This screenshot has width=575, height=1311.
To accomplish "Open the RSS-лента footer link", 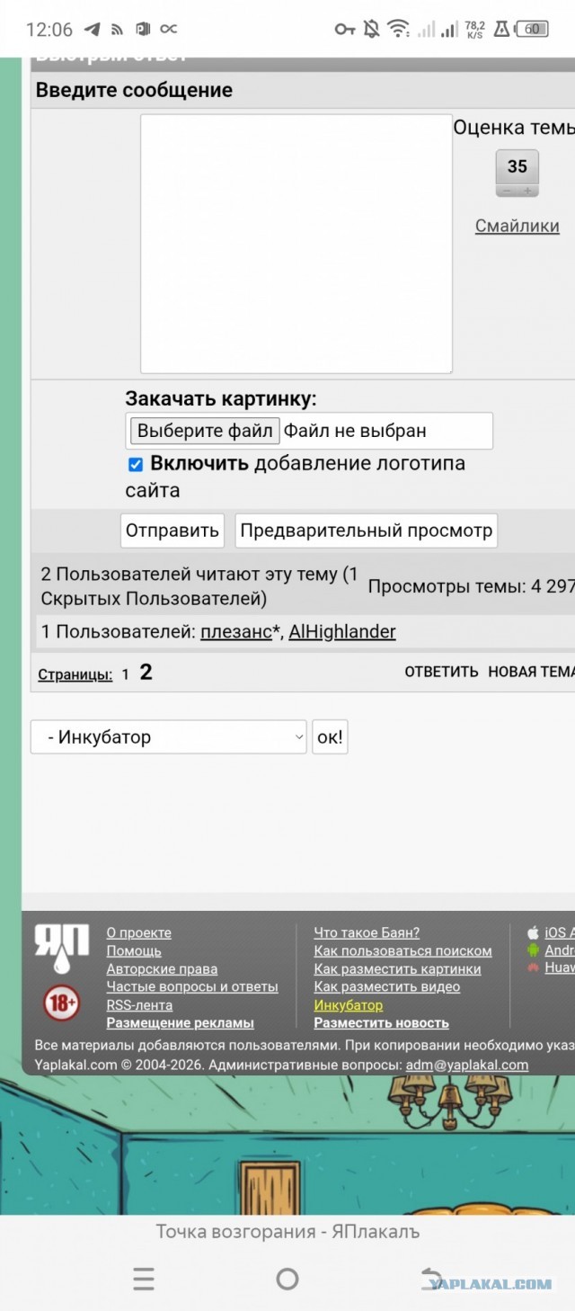I will pos(139,1005).
